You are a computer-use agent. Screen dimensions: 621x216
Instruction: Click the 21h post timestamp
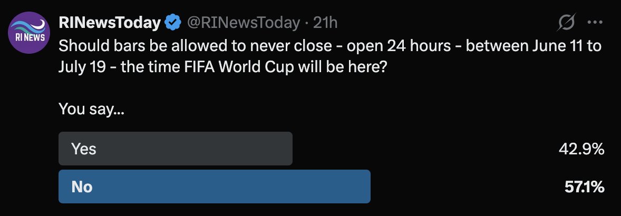point(325,23)
